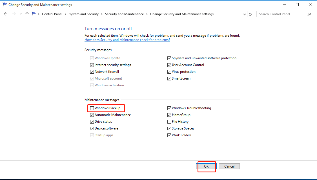
Task: Open the address bar dropdown arrow
Action: tap(244, 14)
